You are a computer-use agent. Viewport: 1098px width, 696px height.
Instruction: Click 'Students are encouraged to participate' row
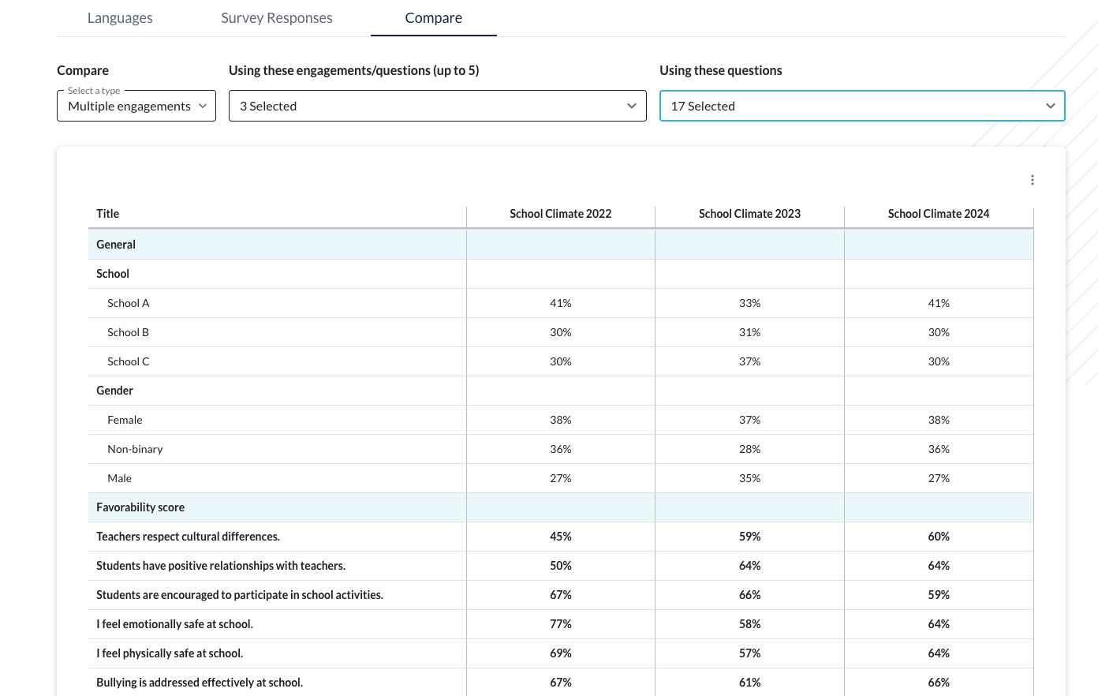(x=561, y=595)
